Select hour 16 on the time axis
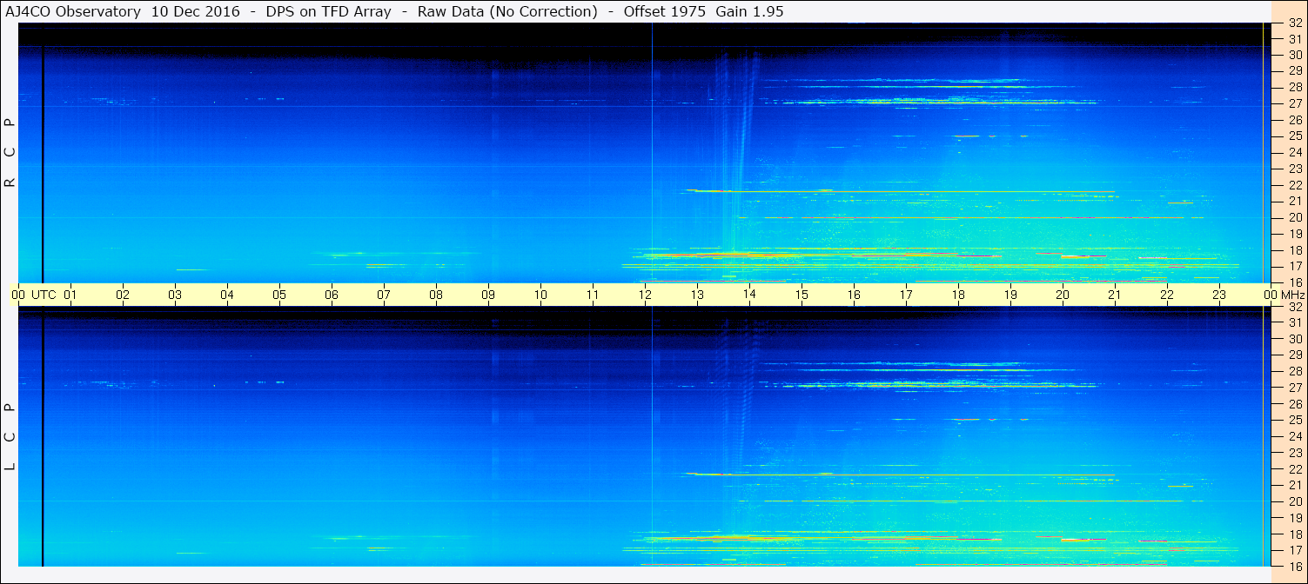 click(854, 295)
